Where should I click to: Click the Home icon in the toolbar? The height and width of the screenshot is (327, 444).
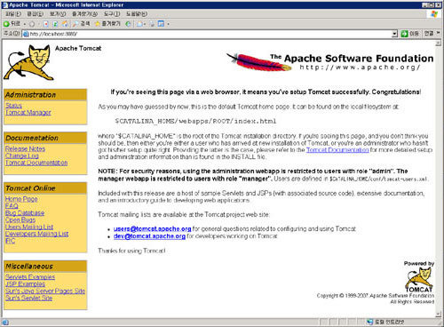click(65, 24)
